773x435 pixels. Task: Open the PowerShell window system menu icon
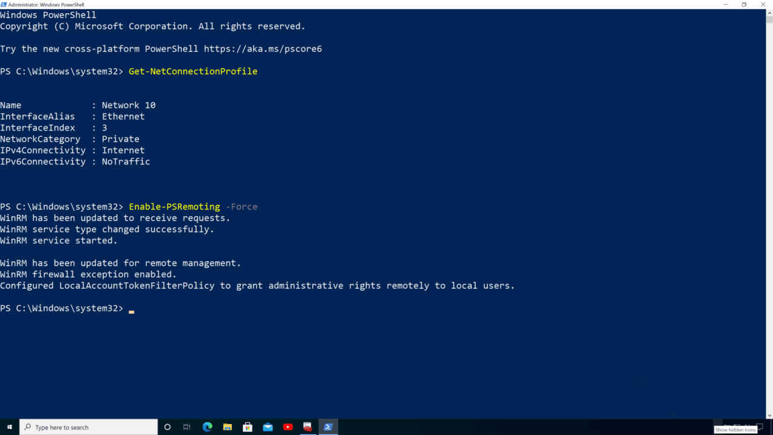tap(5, 4)
